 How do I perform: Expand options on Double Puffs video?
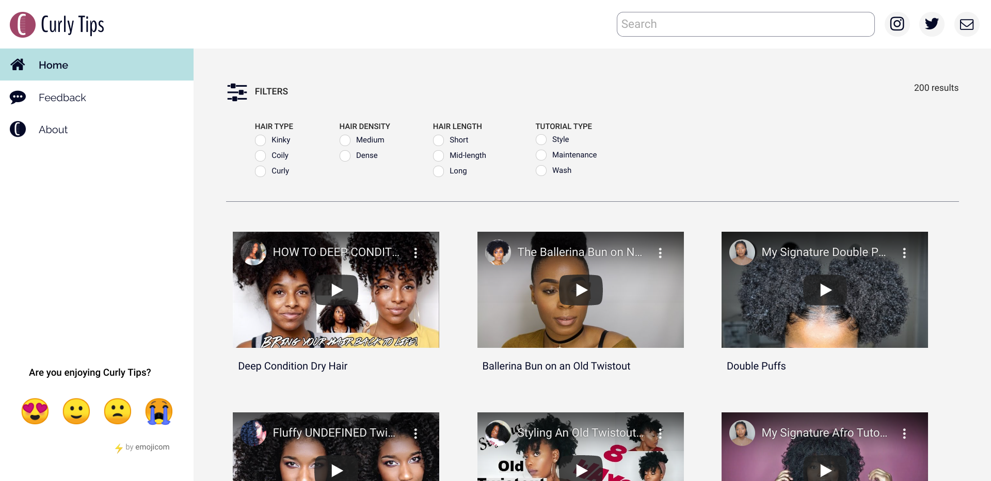pos(904,253)
